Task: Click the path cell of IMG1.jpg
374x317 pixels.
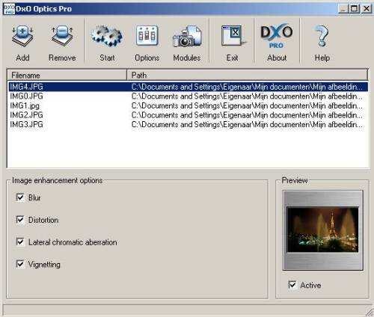Action: (247, 105)
